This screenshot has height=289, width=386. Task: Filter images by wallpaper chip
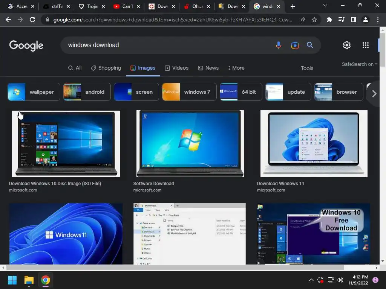pyautogui.click(x=34, y=92)
